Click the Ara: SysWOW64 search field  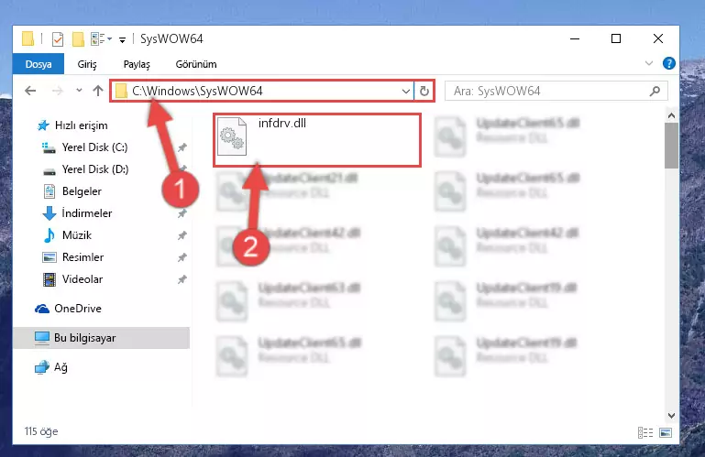pyautogui.click(x=556, y=92)
